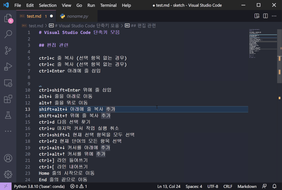
Task: Switch to the test.md tab
Action: tap(36, 16)
